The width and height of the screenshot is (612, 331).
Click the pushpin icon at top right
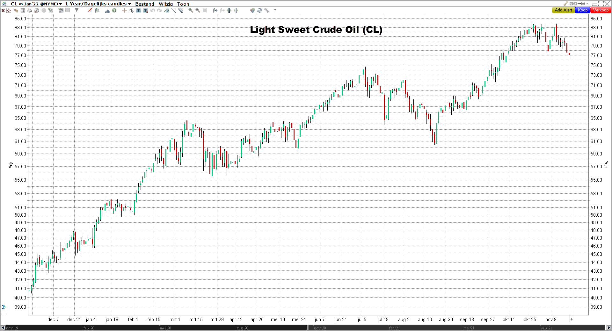click(x=582, y=4)
